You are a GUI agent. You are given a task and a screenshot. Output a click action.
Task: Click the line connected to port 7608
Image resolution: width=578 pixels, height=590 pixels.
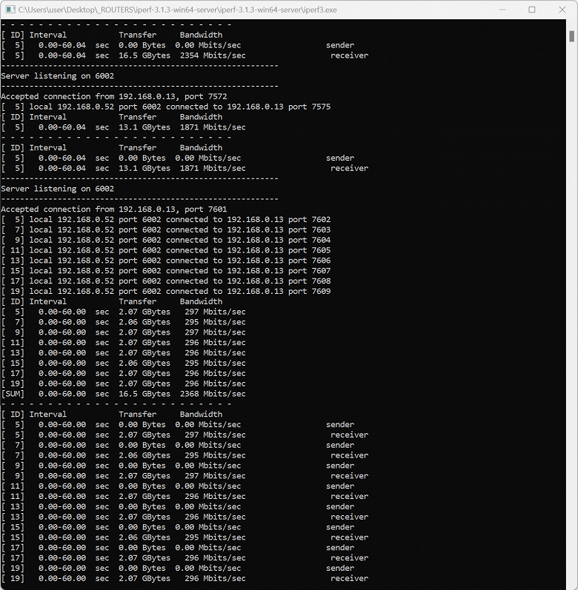pyautogui.click(x=166, y=281)
